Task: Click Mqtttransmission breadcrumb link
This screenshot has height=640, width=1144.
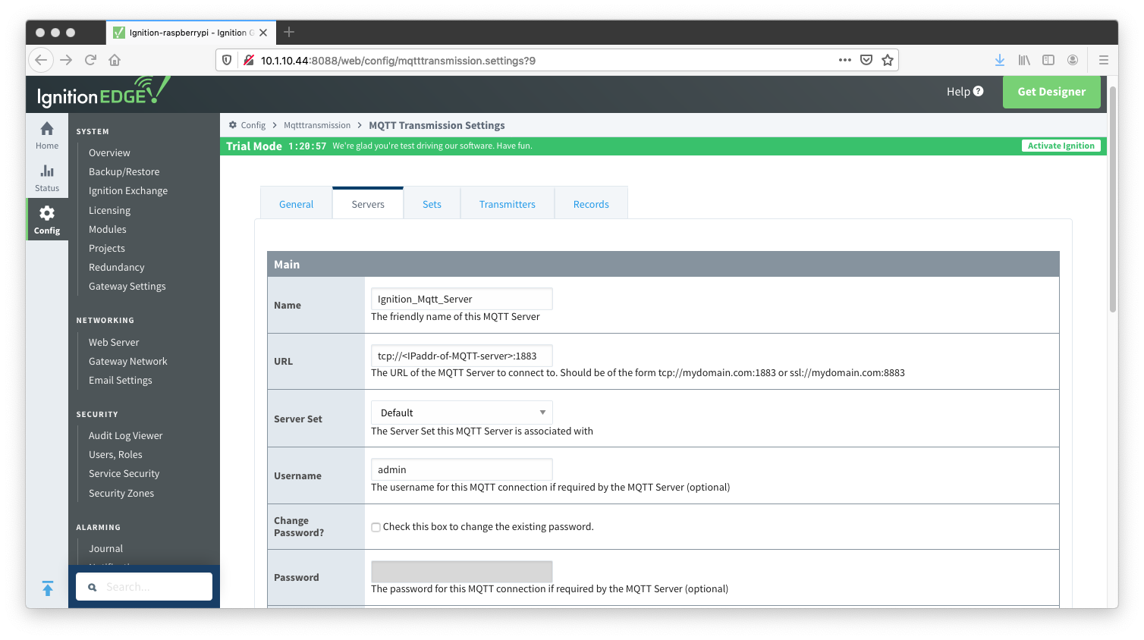Action: [317, 125]
